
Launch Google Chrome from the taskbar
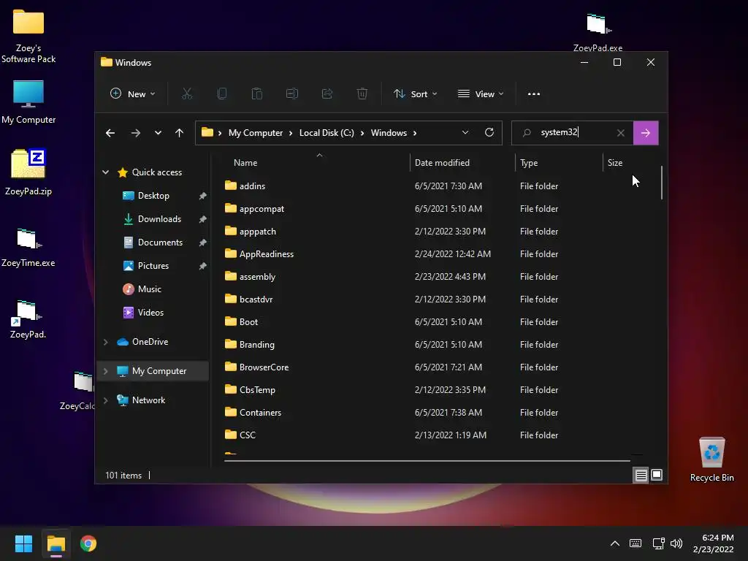[x=88, y=543]
